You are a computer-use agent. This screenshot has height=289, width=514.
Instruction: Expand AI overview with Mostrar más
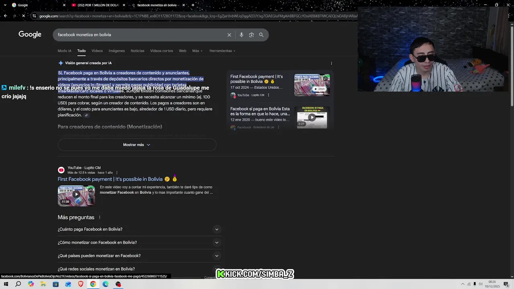click(137, 145)
